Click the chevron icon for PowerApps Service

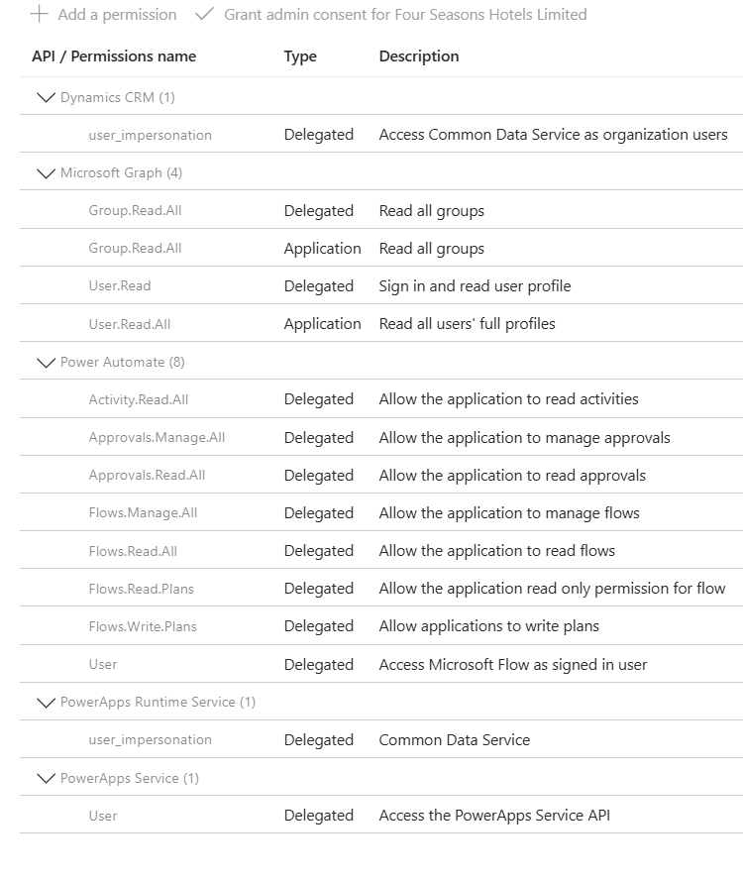(x=46, y=778)
